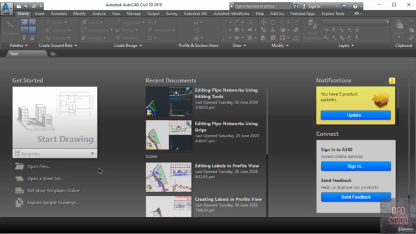Click the New drawing quick access icon
The width and height of the screenshot is (416, 234).
pos(19,6)
